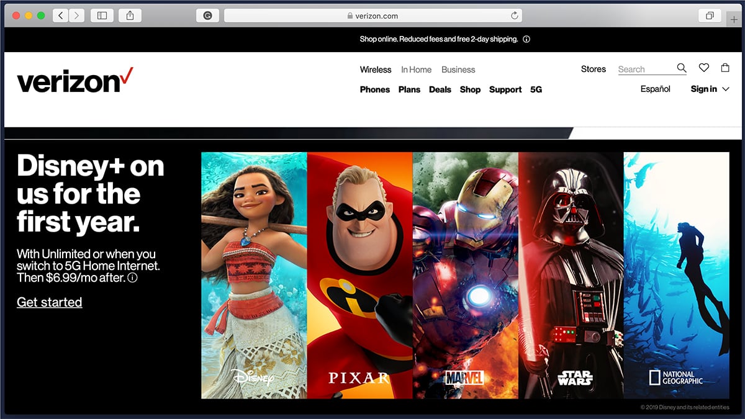The width and height of the screenshot is (745, 419).
Task: Click the Star Wars Darth Vader poster
Action: [571, 275]
